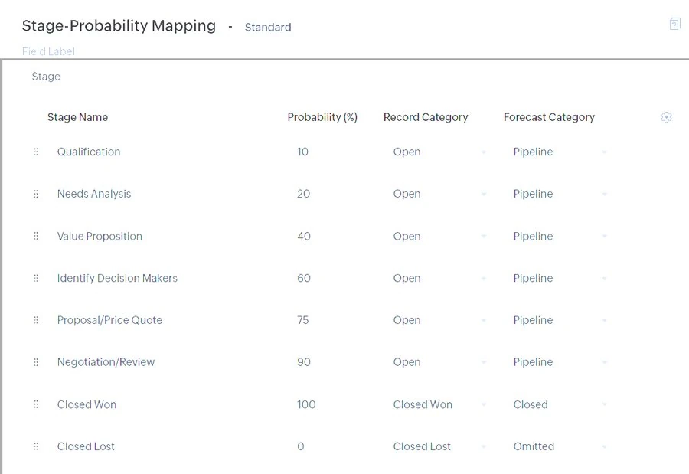Viewport: 689px width, 474px height.
Task: Grab the drag handle for Negotiation/Review row
Action: (x=36, y=362)
